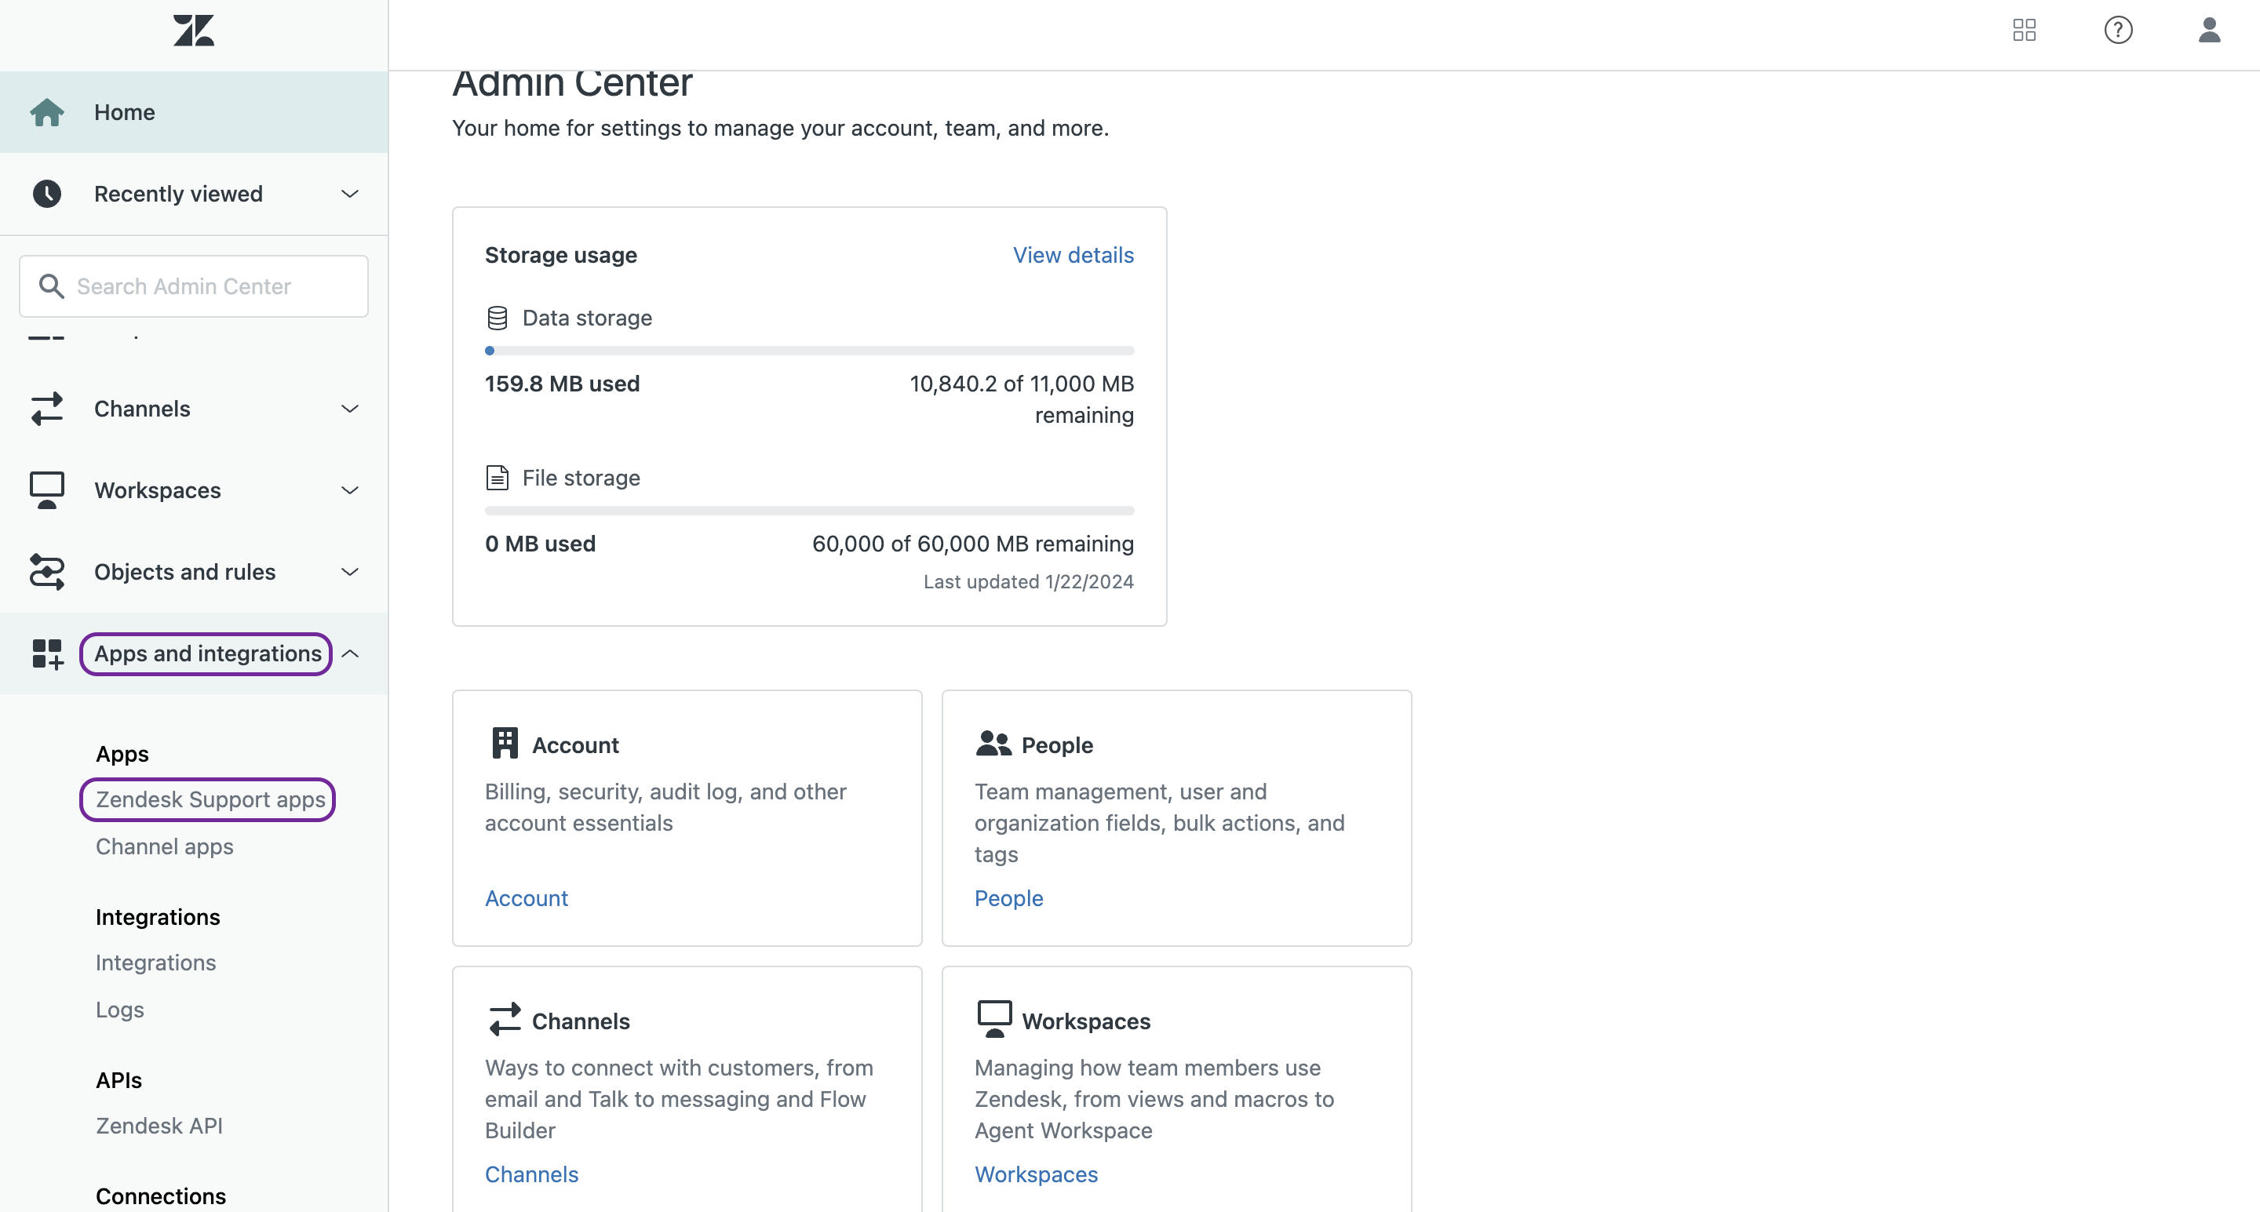Expand the Objects and rules chevron
2260x1212 pixels.
coord(350,572)
